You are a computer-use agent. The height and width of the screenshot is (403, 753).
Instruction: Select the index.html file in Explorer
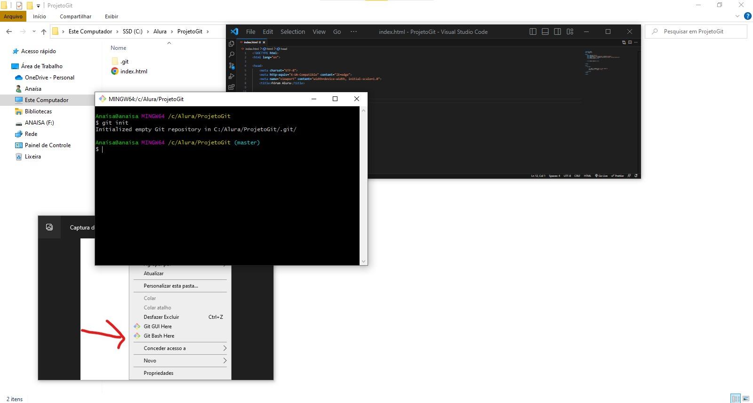(129, 71)
